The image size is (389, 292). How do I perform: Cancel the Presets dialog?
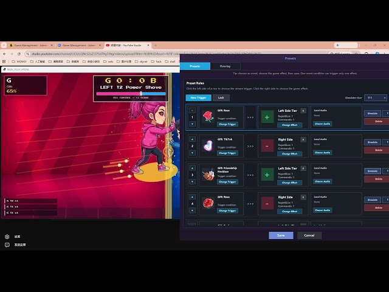309,235
